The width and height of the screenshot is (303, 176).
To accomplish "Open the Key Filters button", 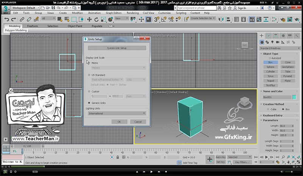I will [242, 162].
